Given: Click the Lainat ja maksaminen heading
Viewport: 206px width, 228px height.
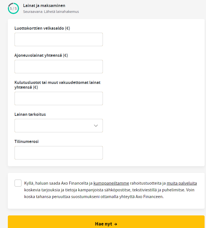Looking at the screenshot, I should (x=44, y=6).
